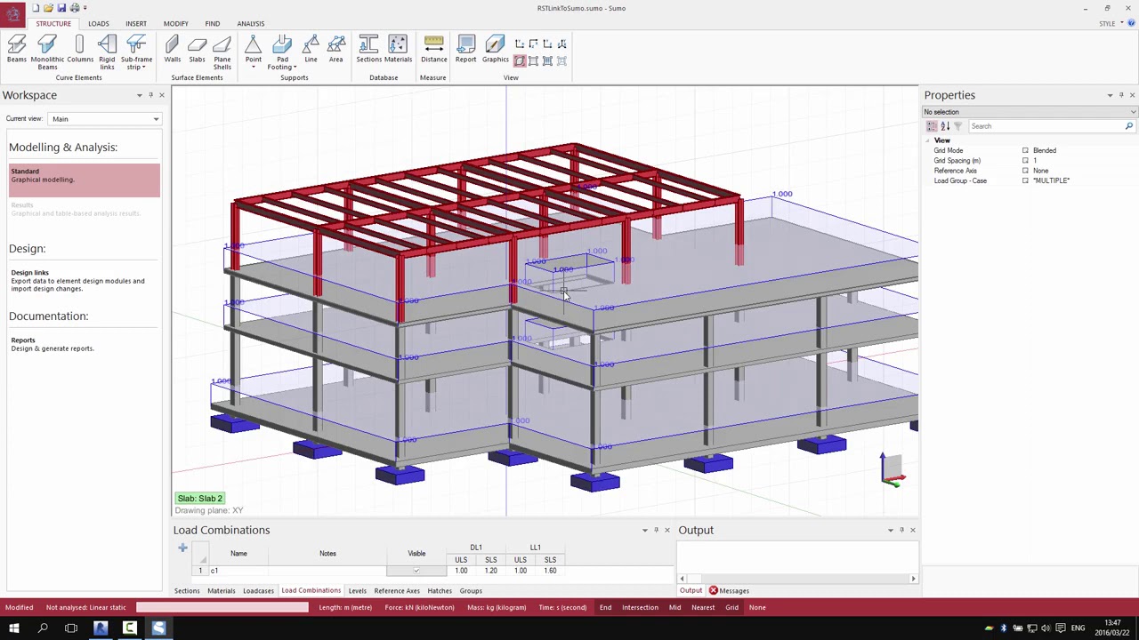Toggle the Grid Mode property marker
The image size is (1139, 640).
(x=1025, y=151)
